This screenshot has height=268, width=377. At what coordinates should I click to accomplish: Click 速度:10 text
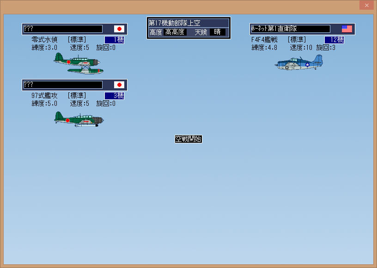tap(301, 48)
